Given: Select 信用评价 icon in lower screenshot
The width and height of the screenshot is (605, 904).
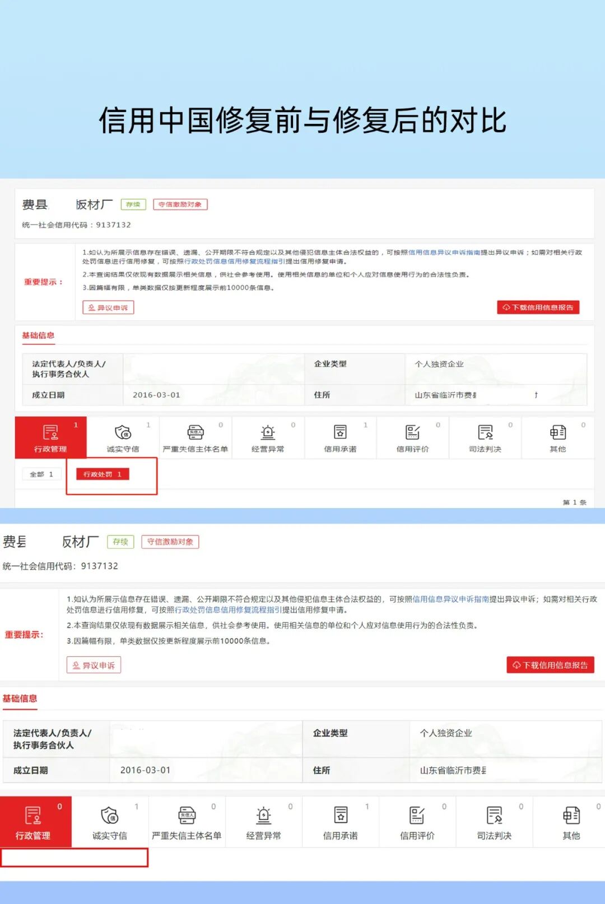Looking at the screenshot, I should [417, 816].
